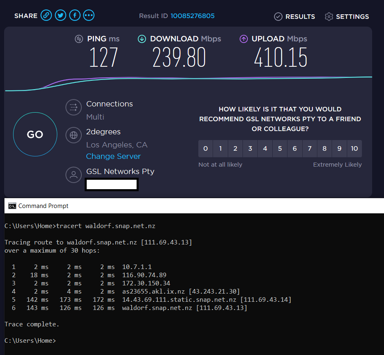The image size is (384, 355).
Task: Open more sharing options ellipsis icon
Action: click(89, 16)
